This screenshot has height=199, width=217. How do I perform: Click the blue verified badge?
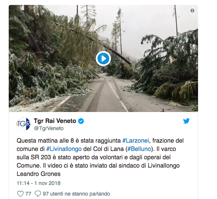[81, 121]
